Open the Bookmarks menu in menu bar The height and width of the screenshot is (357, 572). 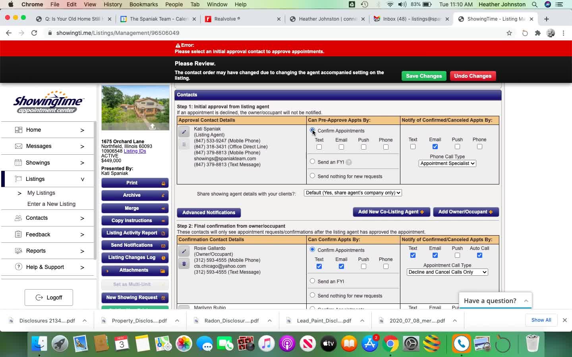143,4
